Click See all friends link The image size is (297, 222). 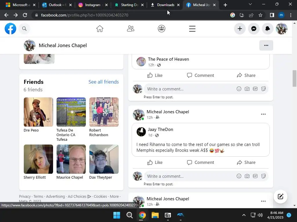pyautogui.click(x=104, y=82)
